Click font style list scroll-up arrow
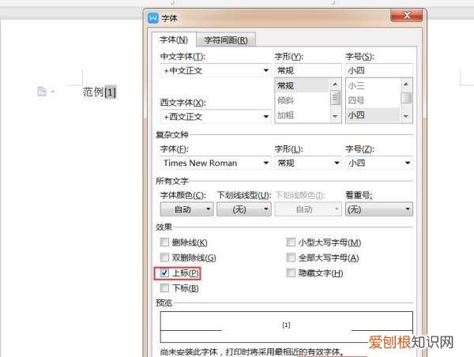 (335, 85)
